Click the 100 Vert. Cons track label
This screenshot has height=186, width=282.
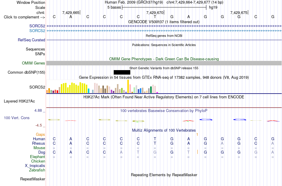17,118
